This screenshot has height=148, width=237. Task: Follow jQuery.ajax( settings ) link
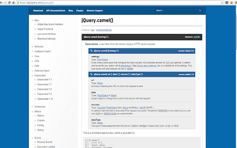[147, 66]
